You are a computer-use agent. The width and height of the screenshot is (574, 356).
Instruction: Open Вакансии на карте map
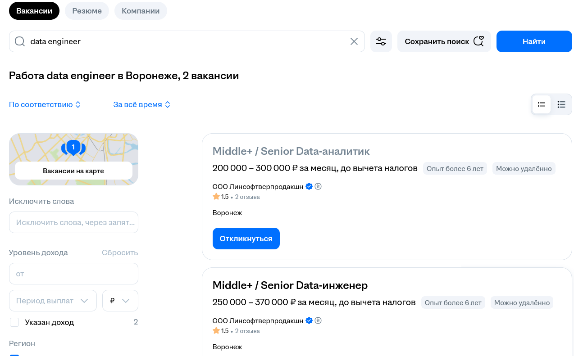click(73, 171)
